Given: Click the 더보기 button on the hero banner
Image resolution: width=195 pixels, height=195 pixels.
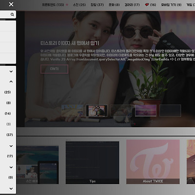Looking at the screenshot, I should coord(54,69).
